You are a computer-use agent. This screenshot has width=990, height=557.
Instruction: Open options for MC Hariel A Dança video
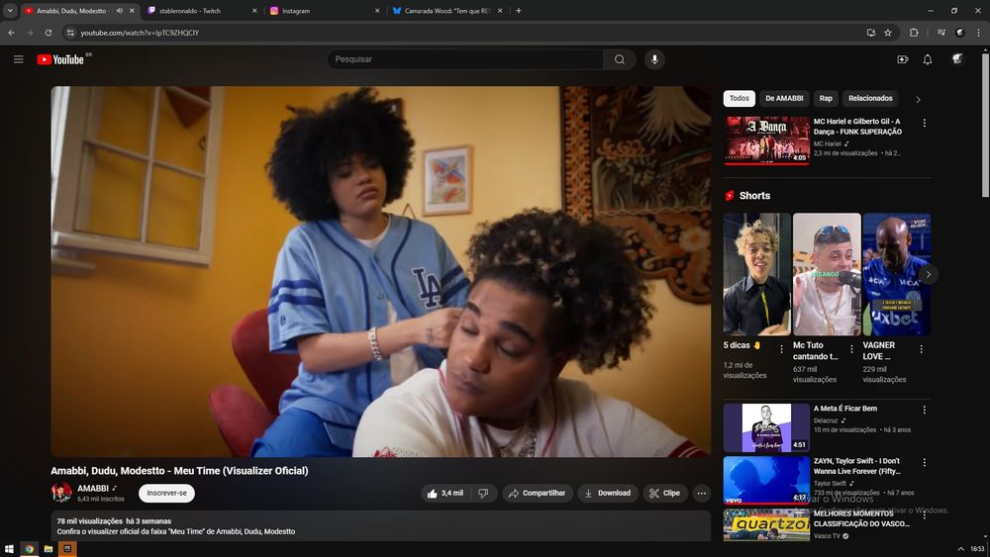925,123
